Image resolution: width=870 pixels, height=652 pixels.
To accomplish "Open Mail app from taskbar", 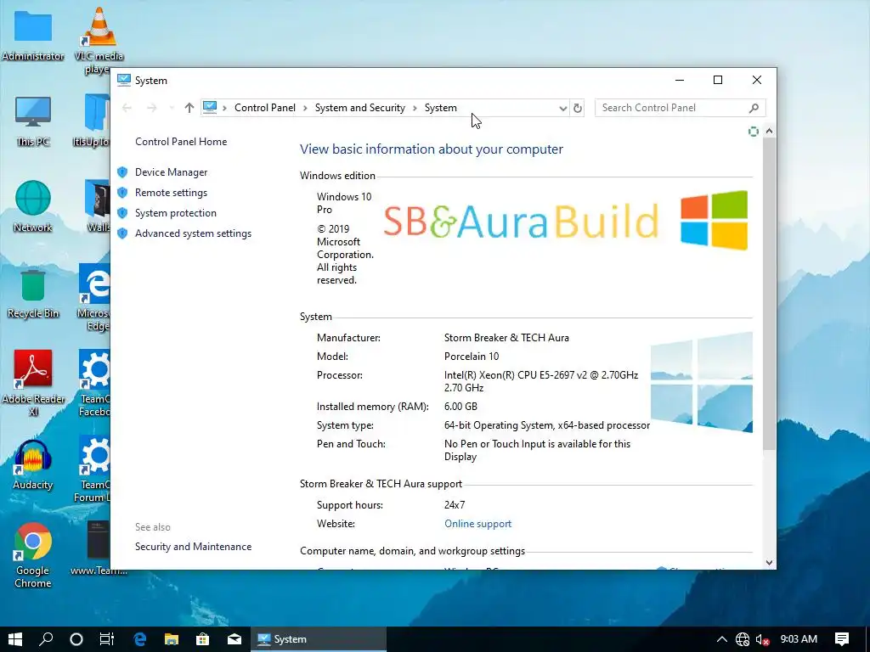I will 234,639.
